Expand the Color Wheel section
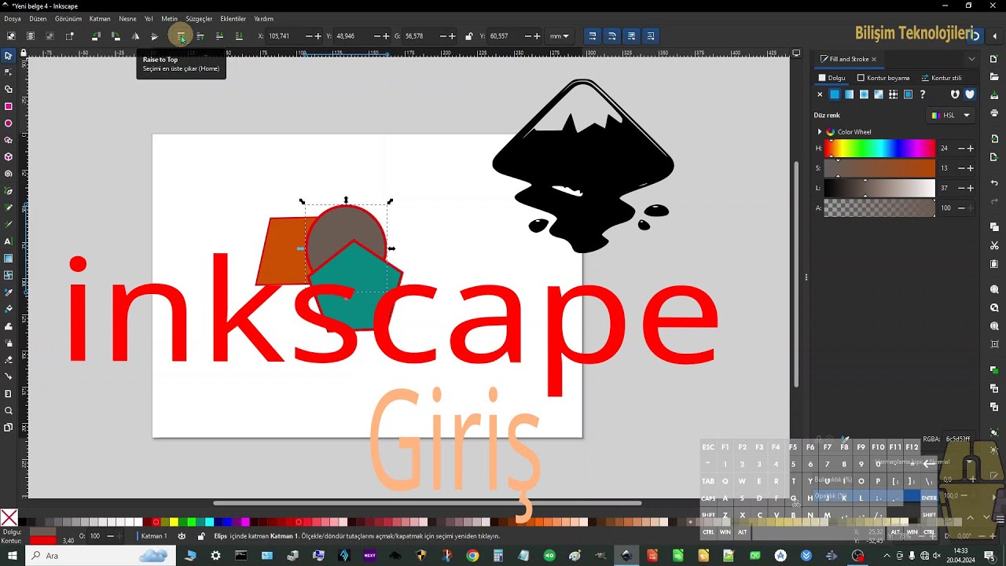The width and height of the screenshot is (1006, 566). pyautogui.click(x=820, y=132)
